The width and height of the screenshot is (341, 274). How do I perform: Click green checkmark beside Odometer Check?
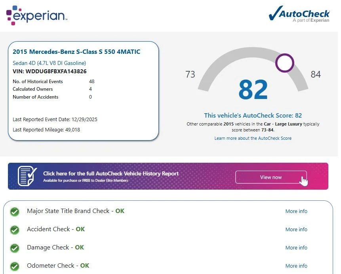coord(15,266)
